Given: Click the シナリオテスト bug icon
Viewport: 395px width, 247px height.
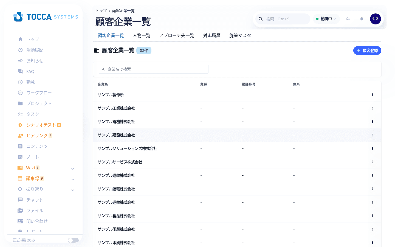Looking at the screenshot, I should coord(20,125).
